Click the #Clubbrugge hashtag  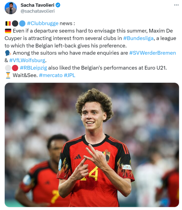43,23
